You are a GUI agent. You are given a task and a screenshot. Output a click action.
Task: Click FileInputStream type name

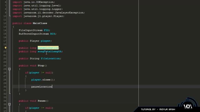[31, 30]
